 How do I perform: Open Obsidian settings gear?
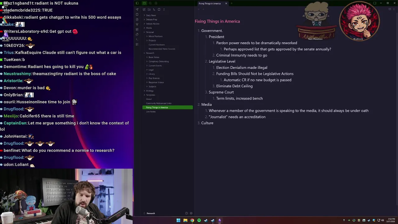coord(191,213)
